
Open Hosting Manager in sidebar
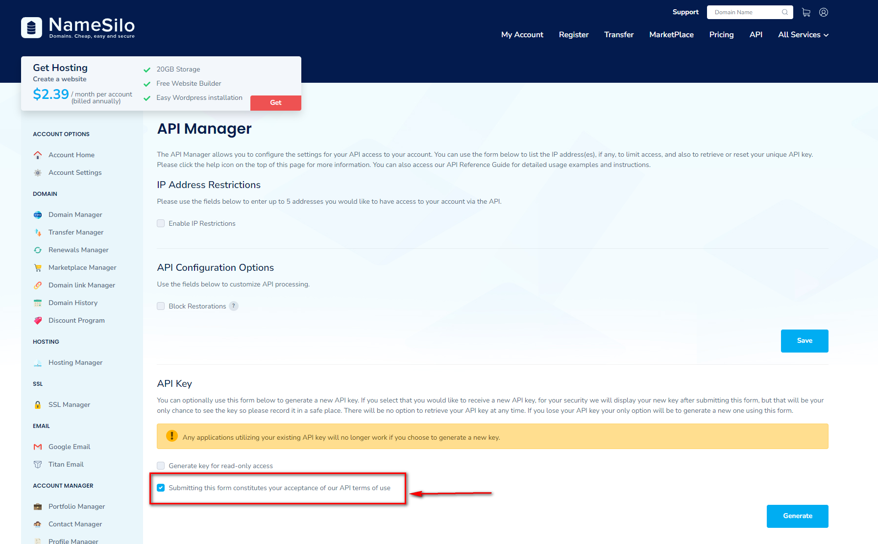tap(75, 362)
